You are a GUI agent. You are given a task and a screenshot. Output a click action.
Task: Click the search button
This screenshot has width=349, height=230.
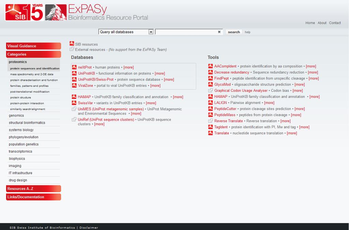234,32
